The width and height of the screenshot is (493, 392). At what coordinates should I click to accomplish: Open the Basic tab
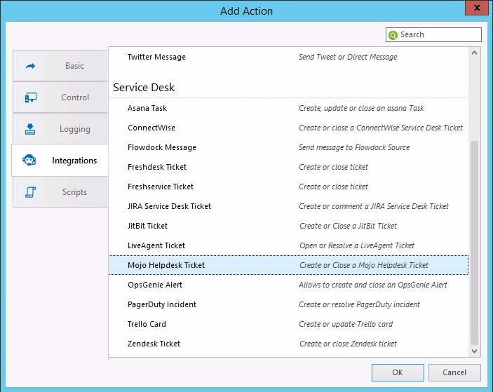click(60, 66)
